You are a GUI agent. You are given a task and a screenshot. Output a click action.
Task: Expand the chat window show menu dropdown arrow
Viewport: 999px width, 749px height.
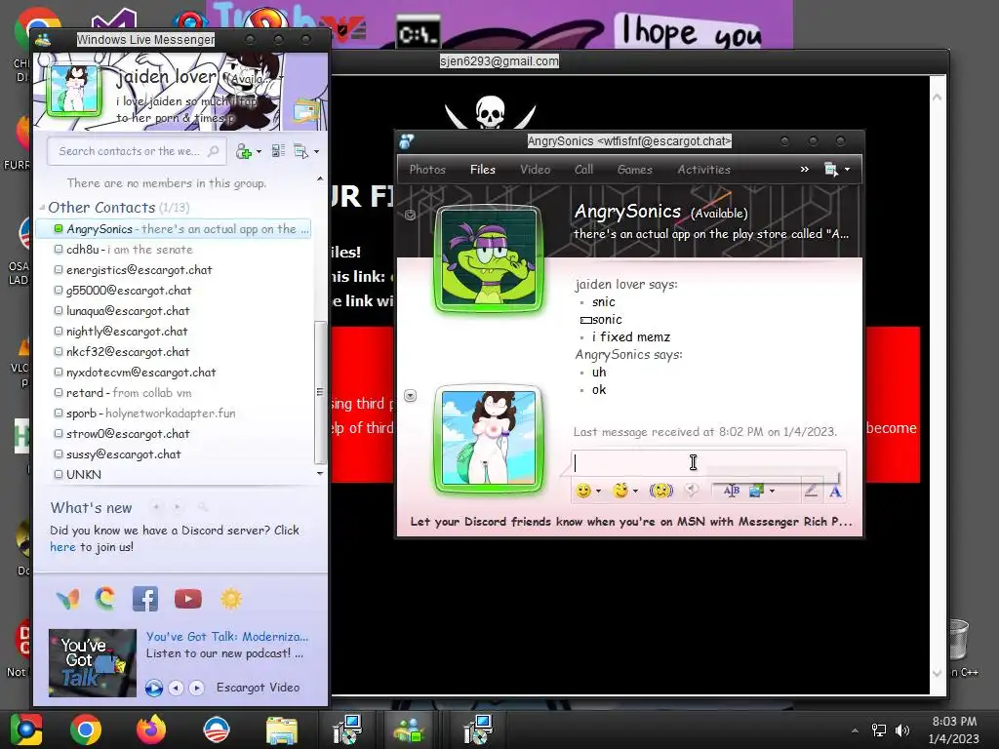(x=848, y=170)
